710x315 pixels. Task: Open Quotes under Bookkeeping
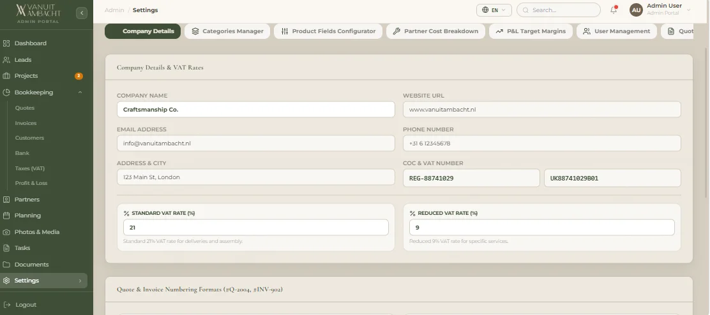[x=24, y=108]
